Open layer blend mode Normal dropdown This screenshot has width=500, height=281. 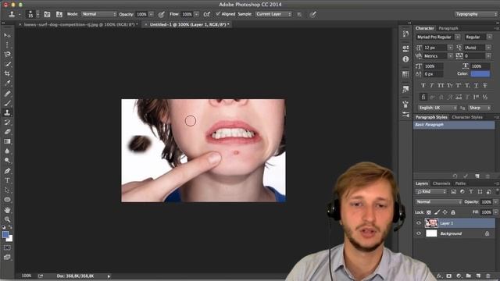coord(438,202)
